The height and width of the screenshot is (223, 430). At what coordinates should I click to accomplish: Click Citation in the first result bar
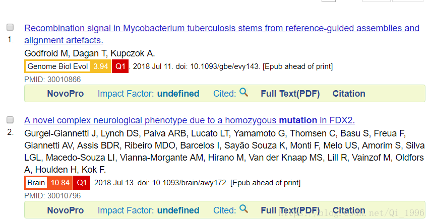[x=349, y=94]
